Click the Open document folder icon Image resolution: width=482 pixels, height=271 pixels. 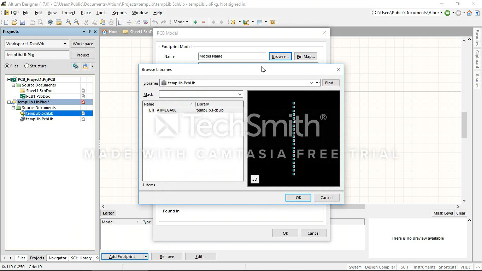click(x=14, y=22)
